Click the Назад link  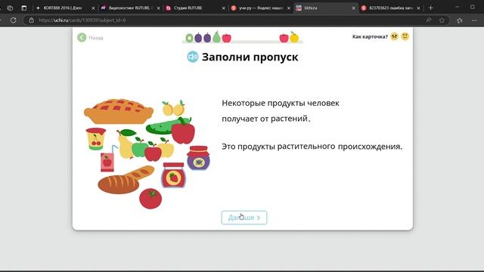96,38
